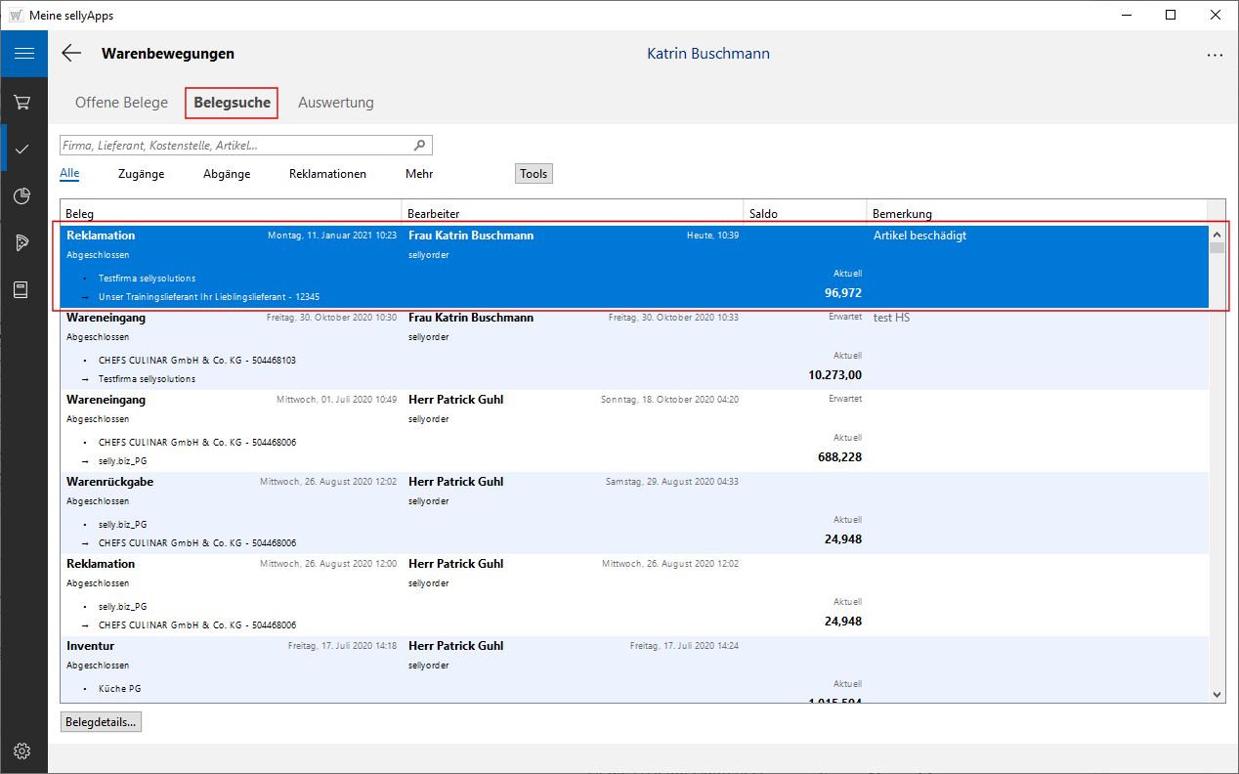Open settings gear in sidebar
The image size is (1239, 774).
click(22, 751)
